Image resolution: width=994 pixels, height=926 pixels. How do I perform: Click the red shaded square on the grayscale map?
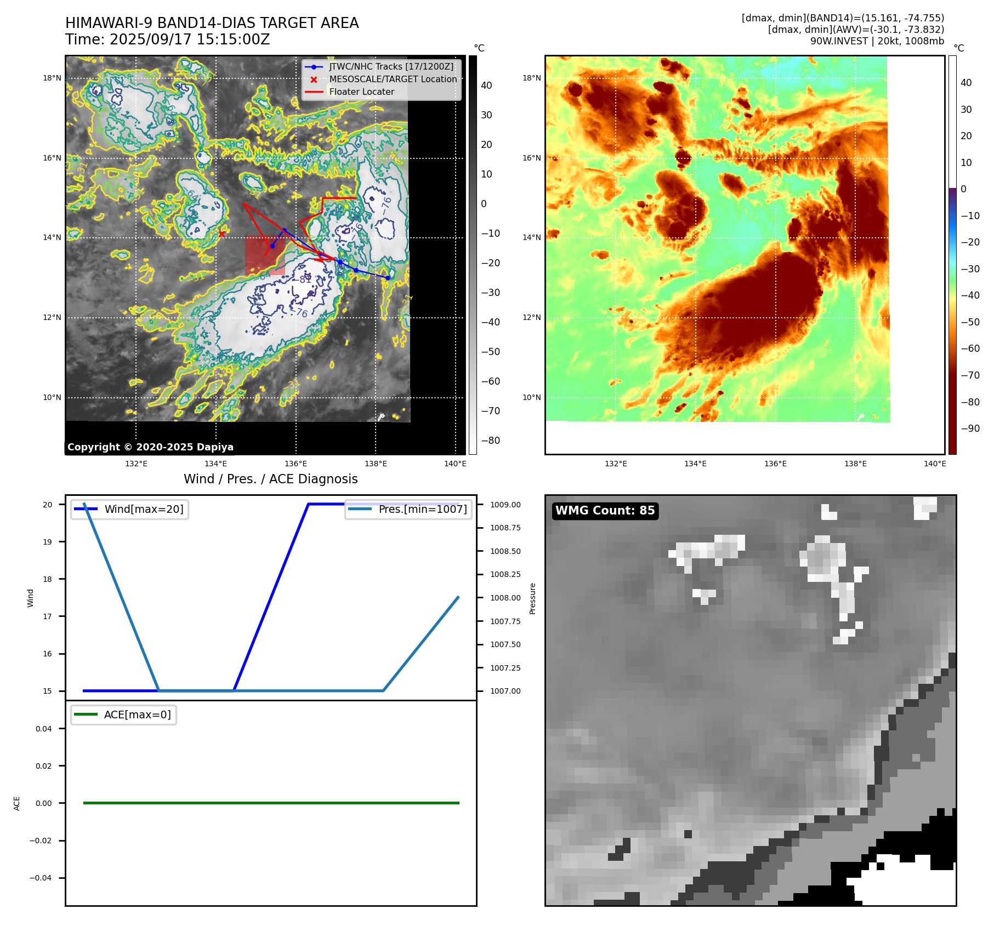265,255
